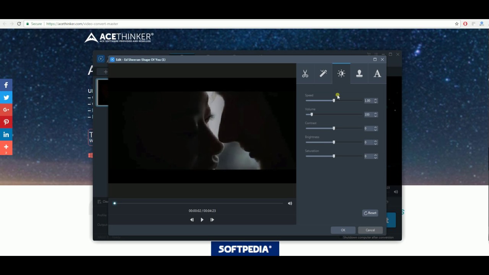Share page on Google Plus
489x275 pixels.
coord(6,110)
